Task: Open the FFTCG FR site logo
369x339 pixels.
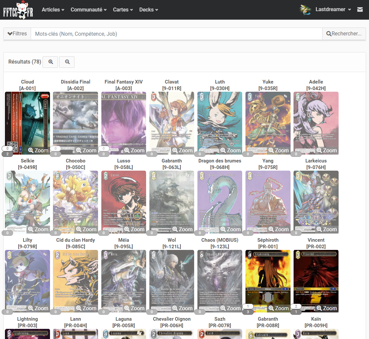Action: pyautogui.click(x=18, y=10)
